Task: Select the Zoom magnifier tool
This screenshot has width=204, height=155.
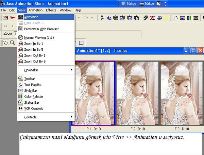Action: point(12,43)
